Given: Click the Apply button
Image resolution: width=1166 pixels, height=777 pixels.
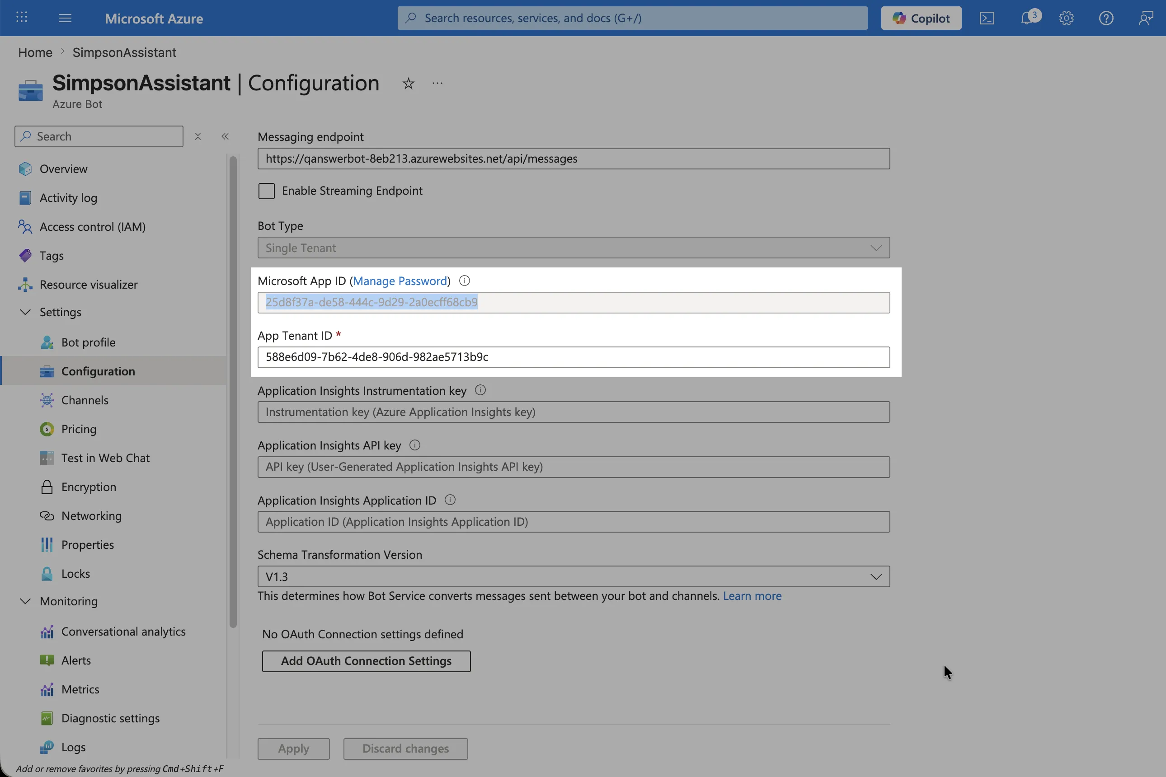Looking at the screenshot, I should (x=293, y=749).
